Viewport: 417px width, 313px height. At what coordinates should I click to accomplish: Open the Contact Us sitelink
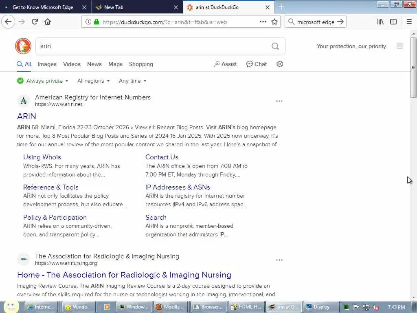[162, 157]
